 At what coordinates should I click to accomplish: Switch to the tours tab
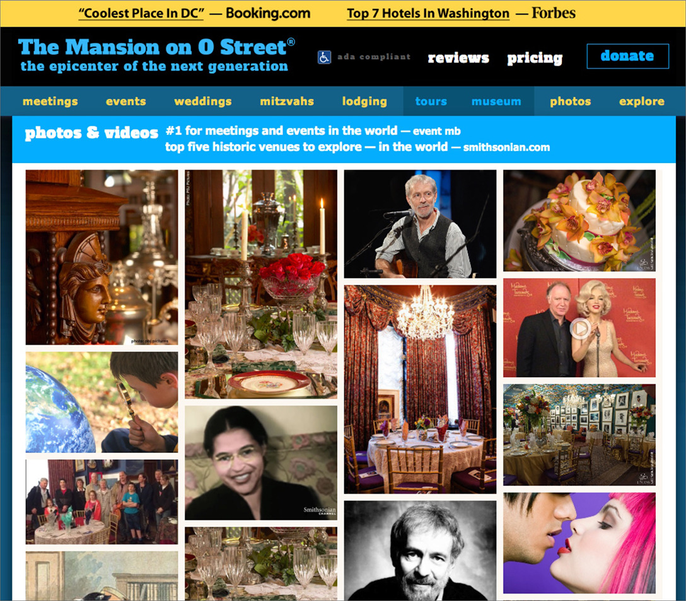431,101
